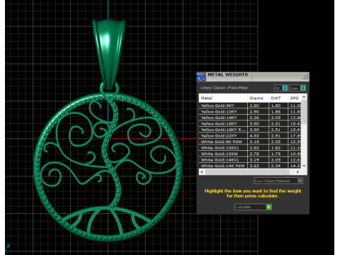Click the Library: Classic - (Fast)-Metal label
Image resolution: width=340 pixels, height=255 pixels.
[x=224, y=88]
